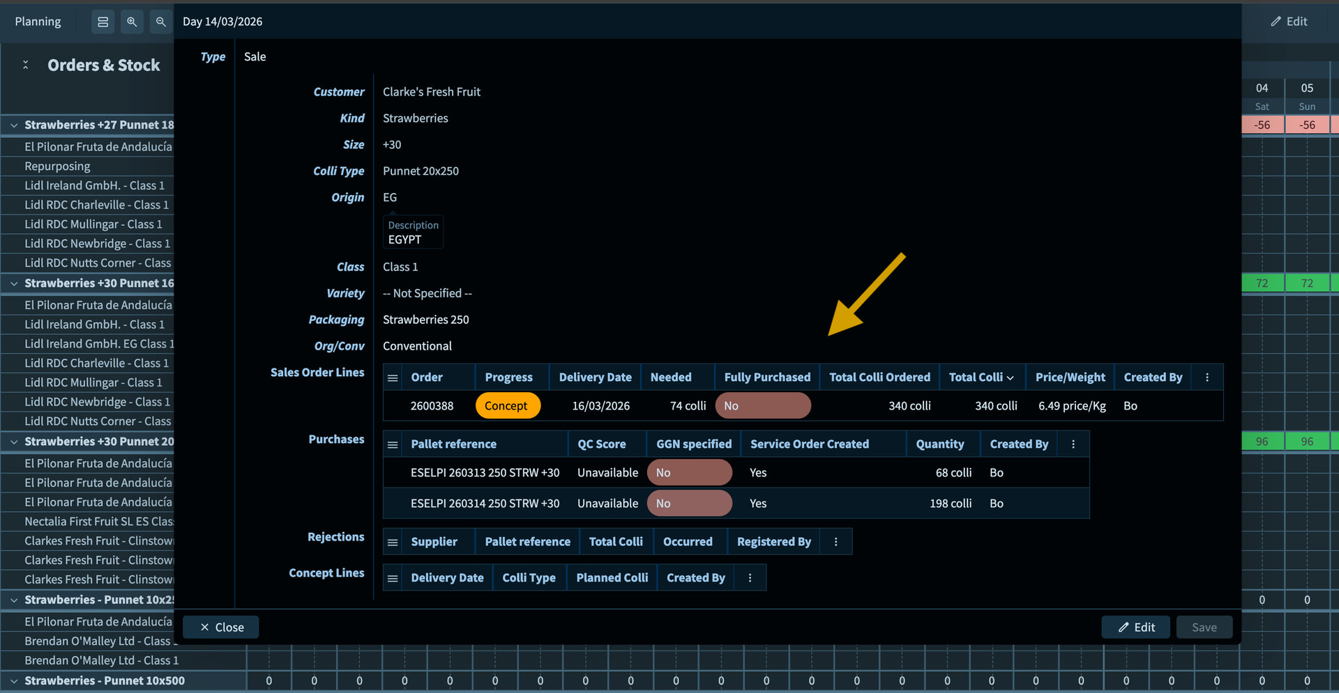This screenshot has height=693, width=1339.
Task: Click Edit button at dialog bottom
Action: 1136,628
